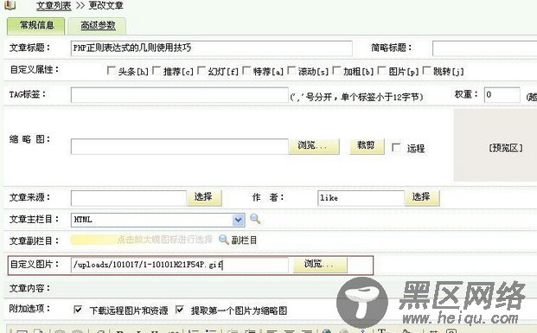Focus the 文章标题 input field
The image size is (537, 333).
coord(211,48)
